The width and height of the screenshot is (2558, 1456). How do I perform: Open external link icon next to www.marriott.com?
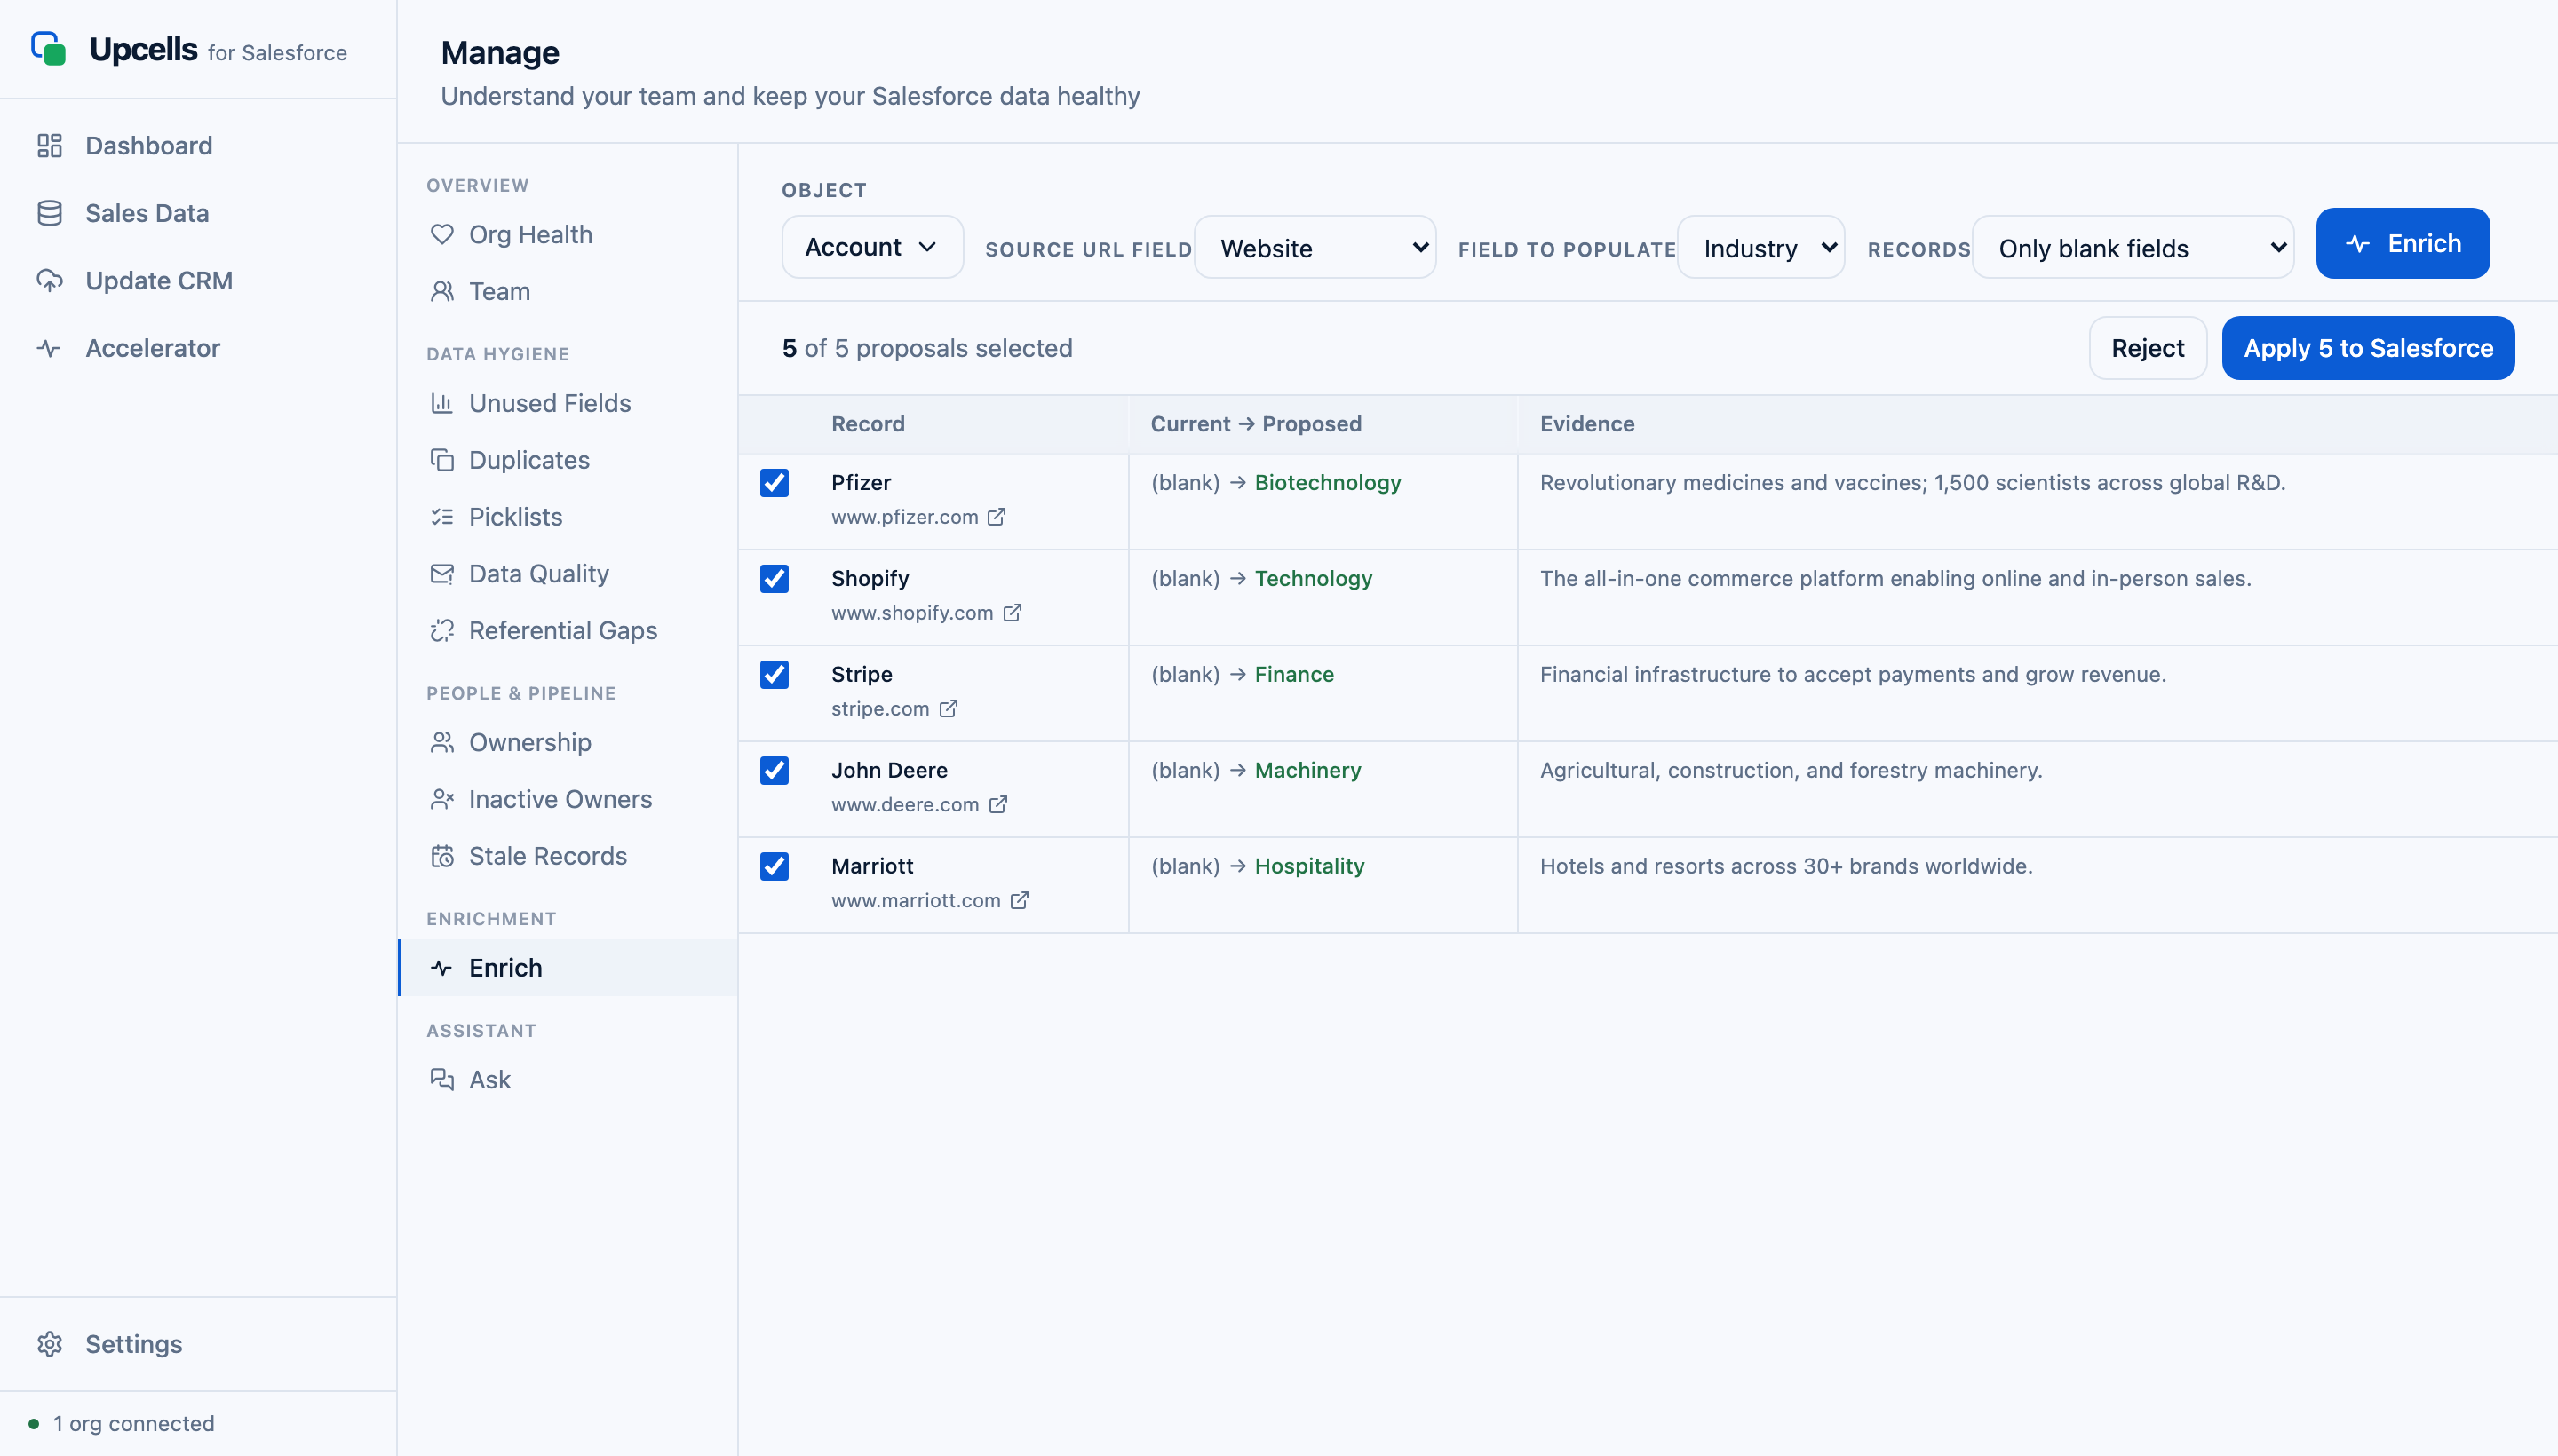(1020, 901)
